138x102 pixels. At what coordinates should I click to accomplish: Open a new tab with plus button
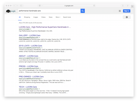[x=132, y=6]
